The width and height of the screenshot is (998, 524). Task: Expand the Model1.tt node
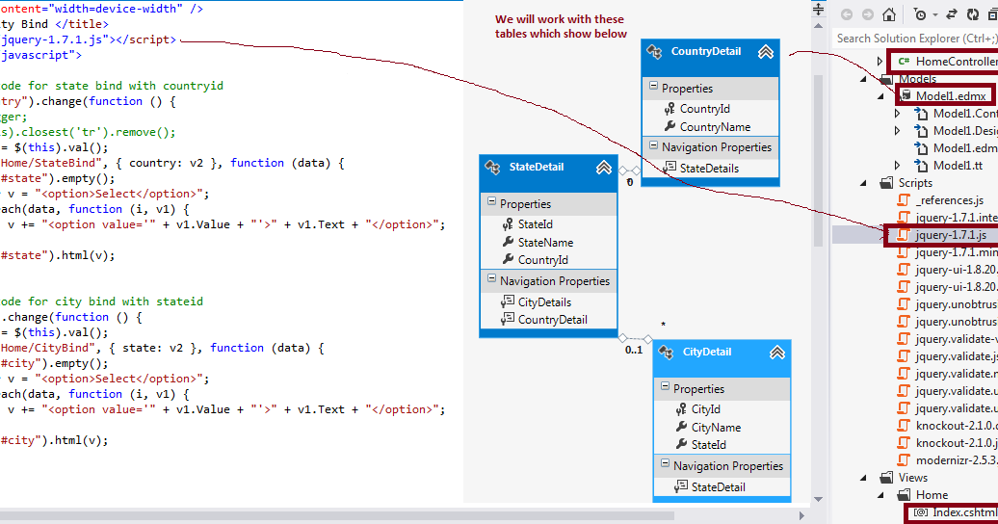(x=898, y=166)
